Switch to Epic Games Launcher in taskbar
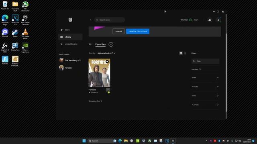 (173, 141)
